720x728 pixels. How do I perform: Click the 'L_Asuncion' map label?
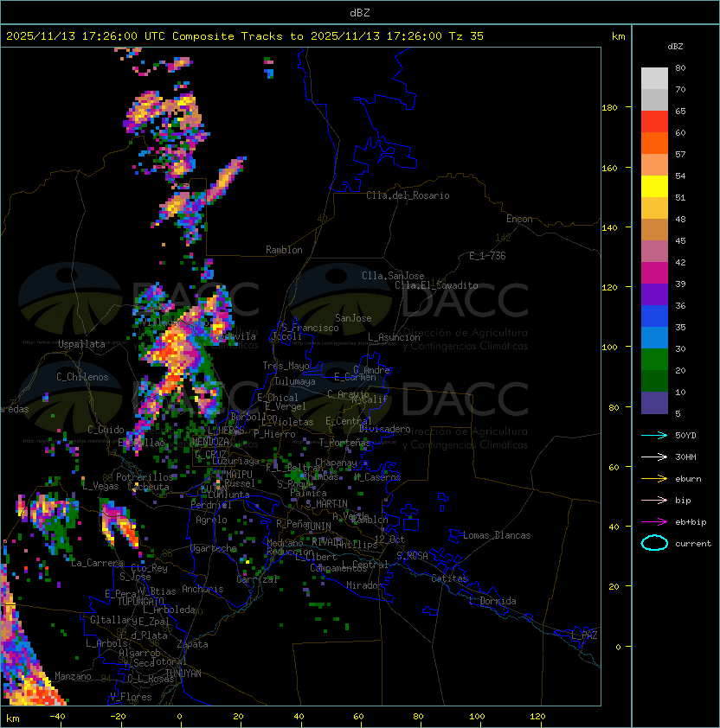pos(394,337)
